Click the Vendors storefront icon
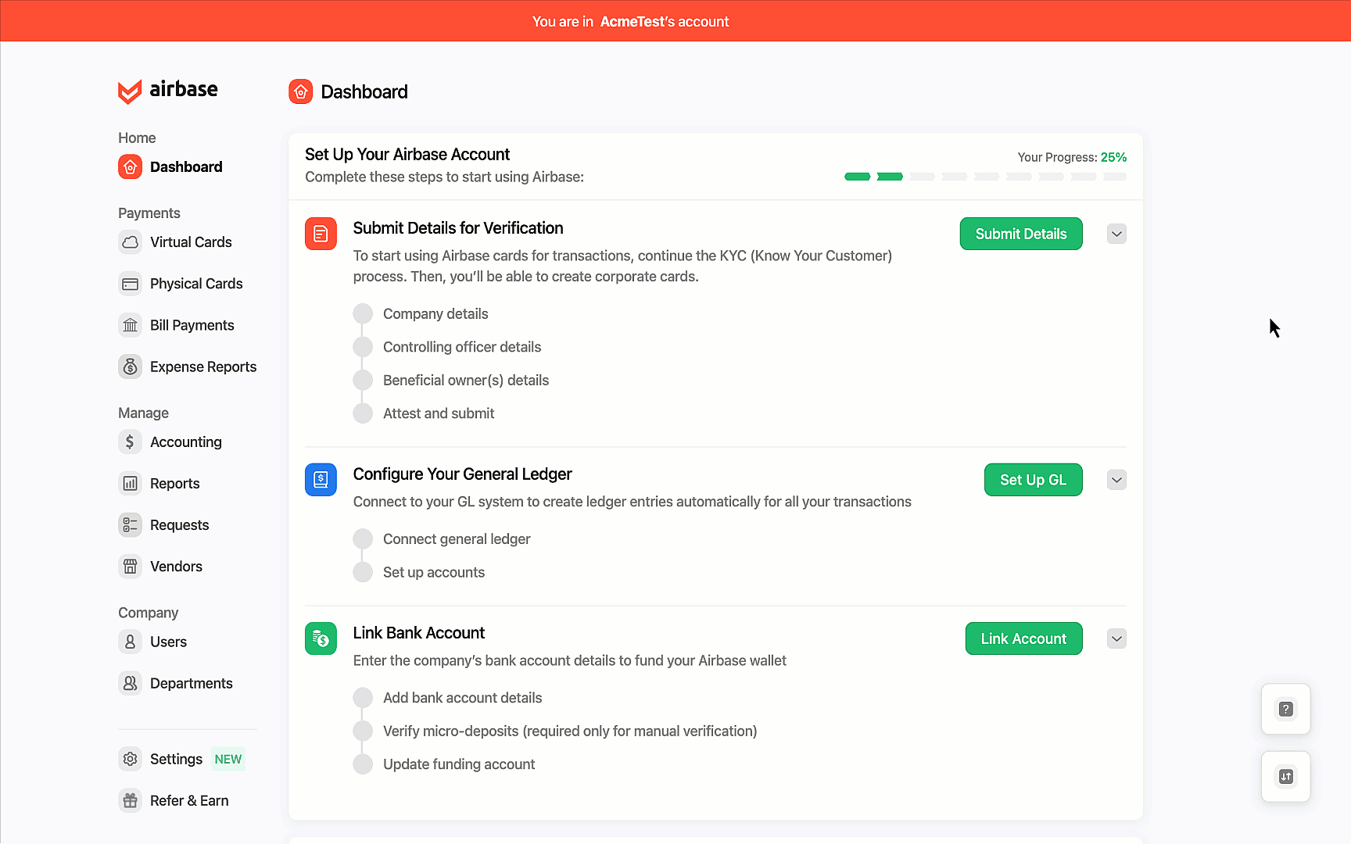 pyautogui.click(x=131, y=567)
